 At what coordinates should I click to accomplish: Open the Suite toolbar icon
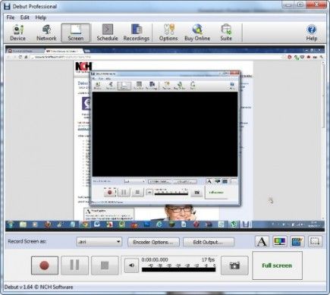click(x=226, y=33)
